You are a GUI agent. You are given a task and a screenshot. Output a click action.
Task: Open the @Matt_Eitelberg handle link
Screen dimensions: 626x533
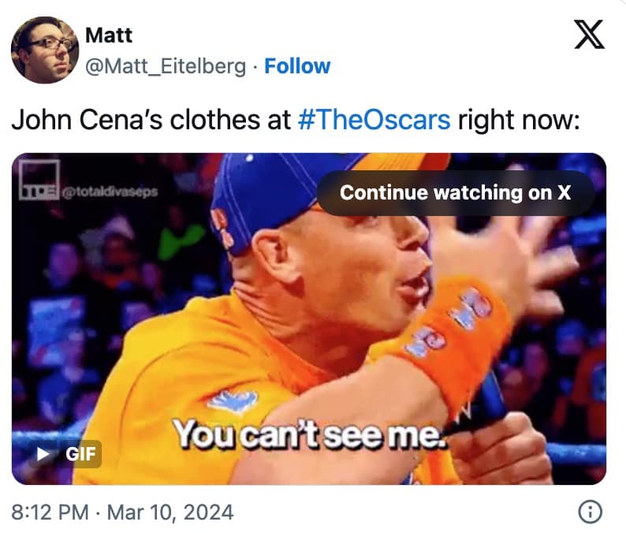[x=165, y=65]
